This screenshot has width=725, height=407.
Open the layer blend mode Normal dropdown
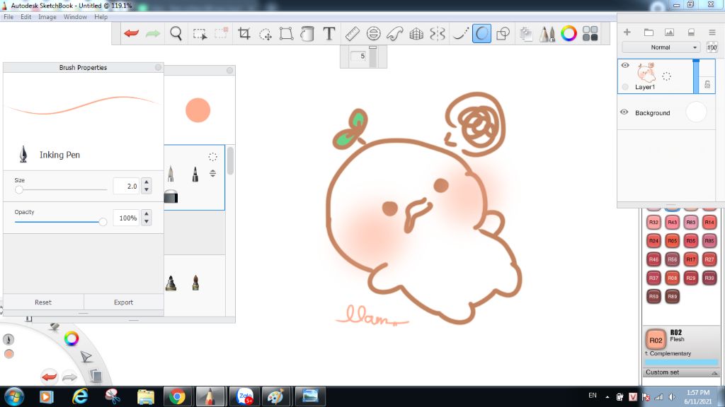[x=661, y=47]
